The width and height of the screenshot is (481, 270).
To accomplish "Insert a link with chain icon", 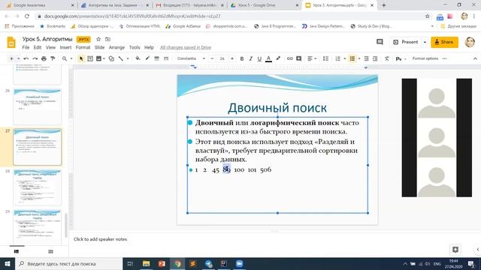I will [289, 58].
